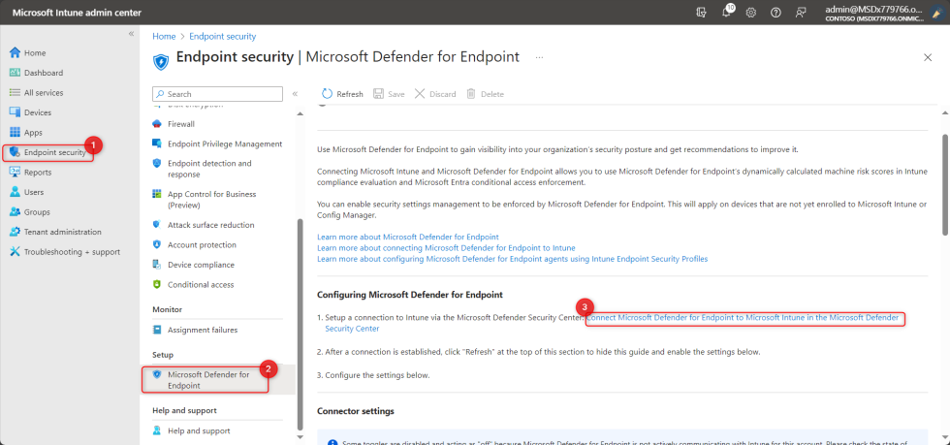Click the Save toolbar button

coord(389,94)
